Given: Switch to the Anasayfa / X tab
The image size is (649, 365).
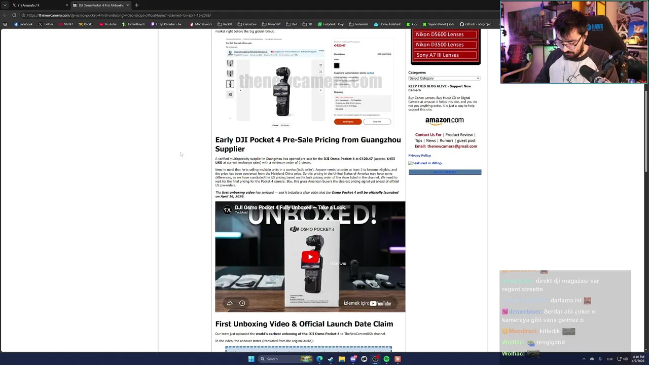Looking at the screenshot, I should (40, 5).
